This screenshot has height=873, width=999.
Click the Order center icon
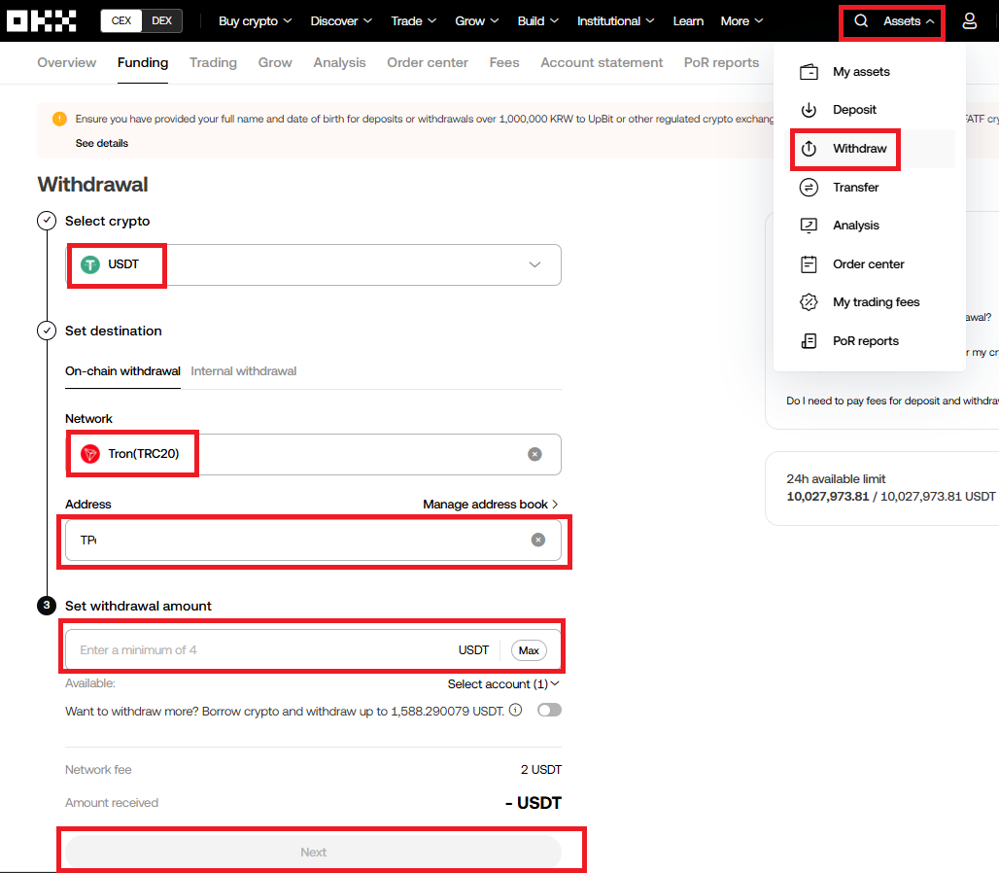(809, 263)
